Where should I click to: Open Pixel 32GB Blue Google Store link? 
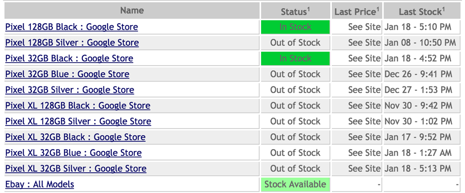click(67, 74)
